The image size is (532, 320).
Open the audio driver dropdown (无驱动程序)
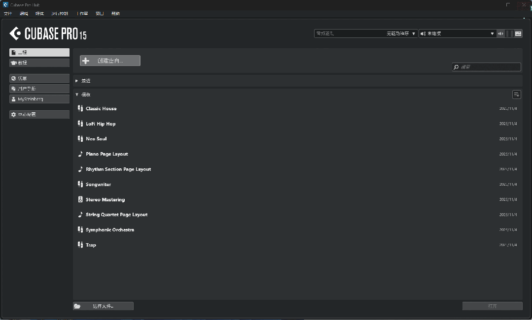click(366, 33)
